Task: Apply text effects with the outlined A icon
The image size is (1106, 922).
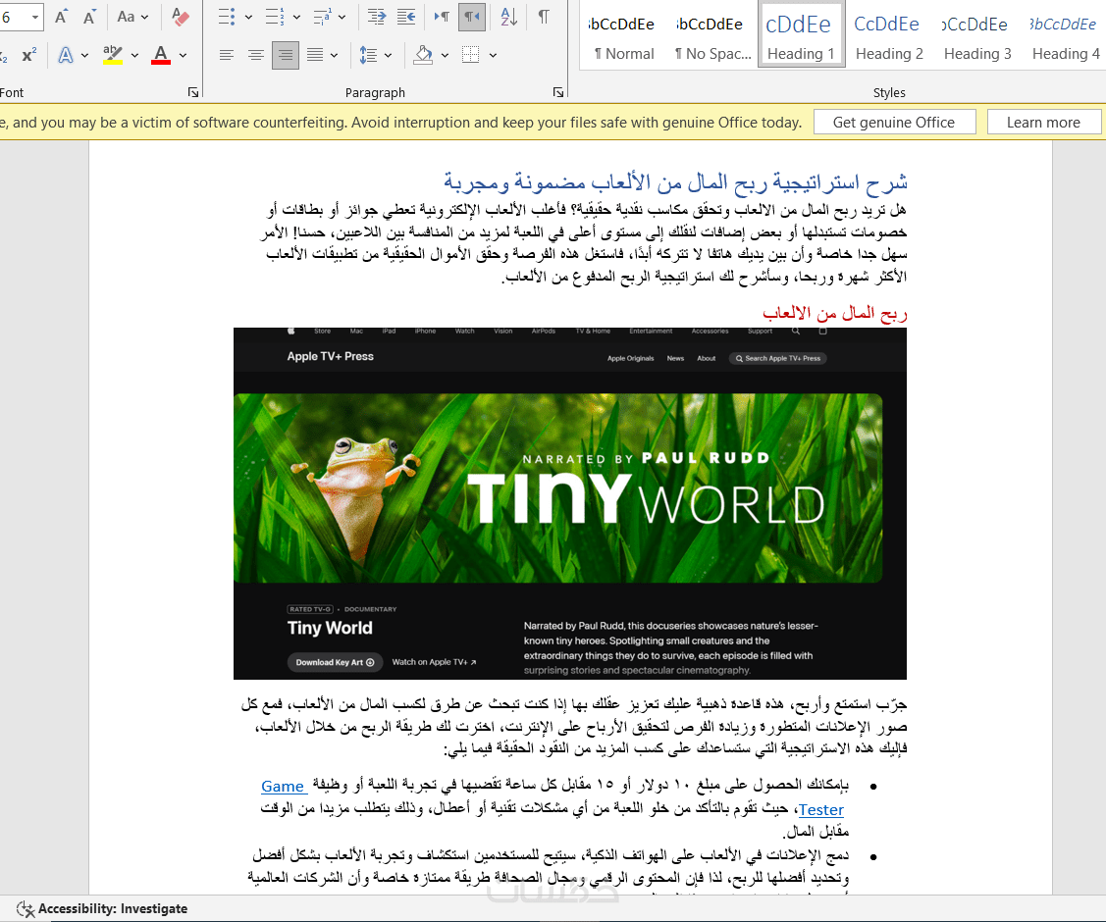Action: [66, 55]
